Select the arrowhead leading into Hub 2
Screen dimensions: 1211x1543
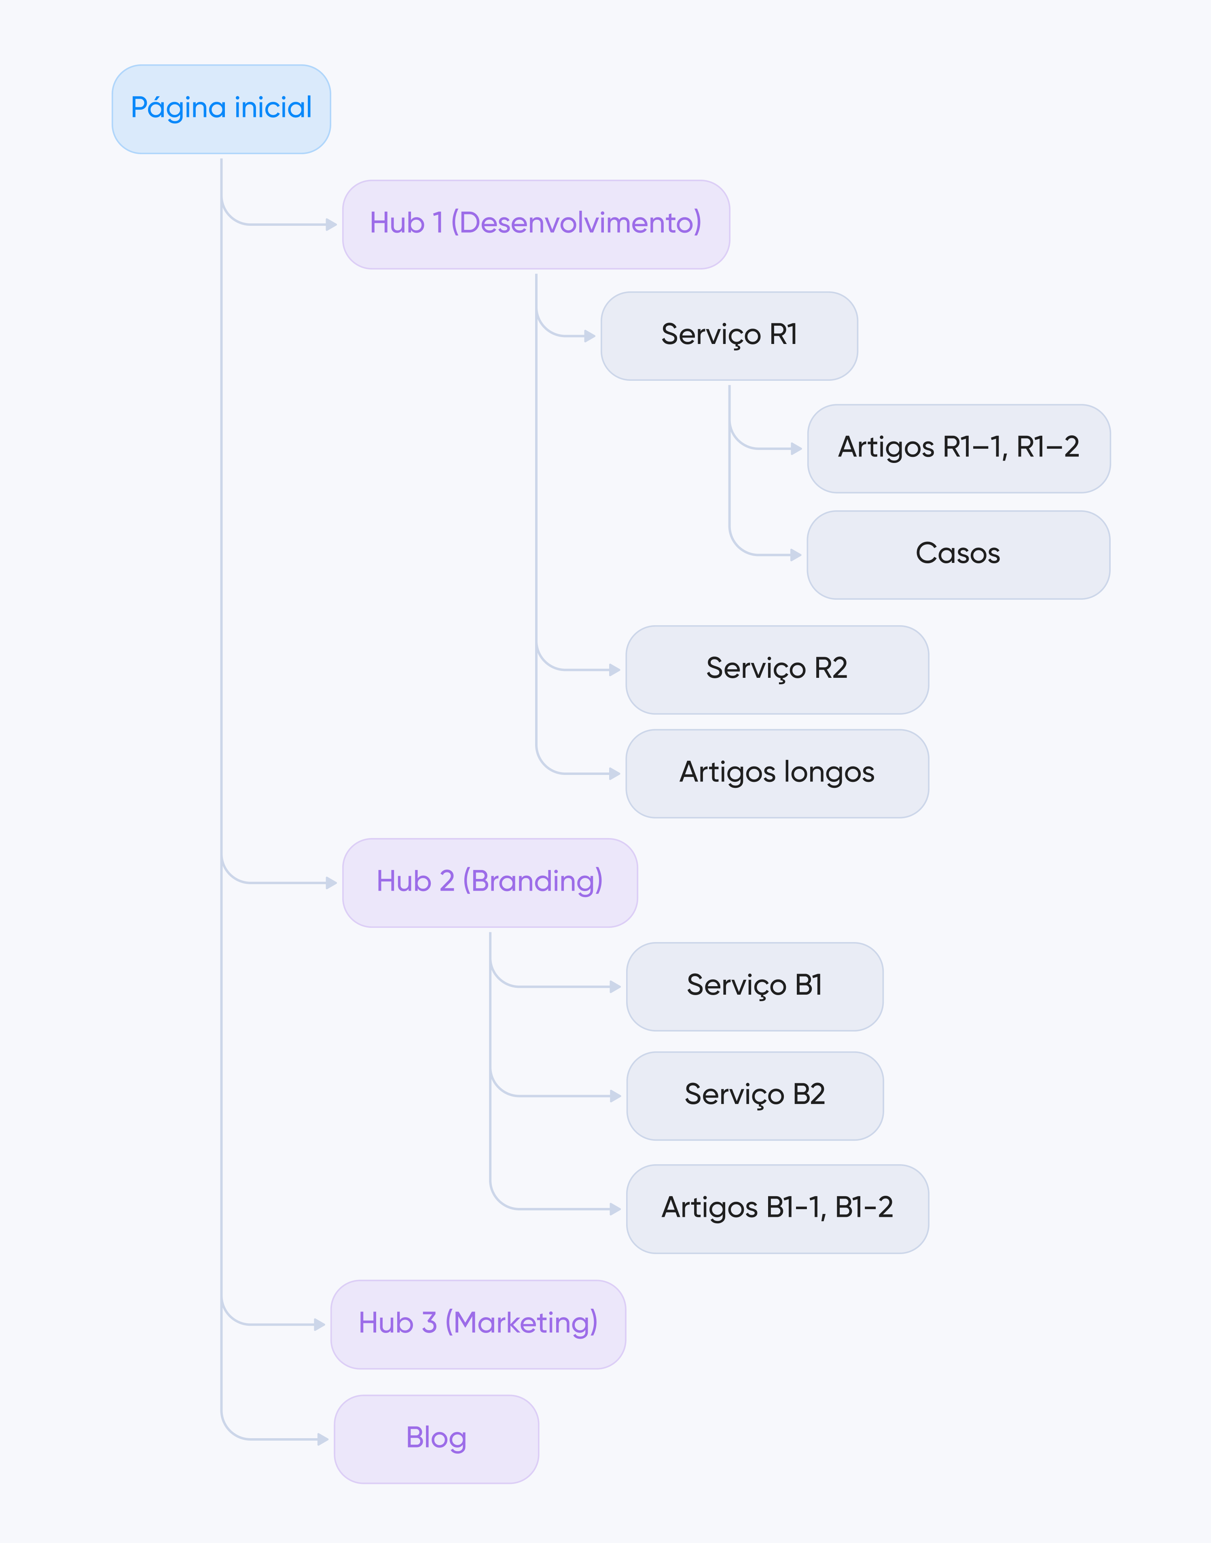331,883
